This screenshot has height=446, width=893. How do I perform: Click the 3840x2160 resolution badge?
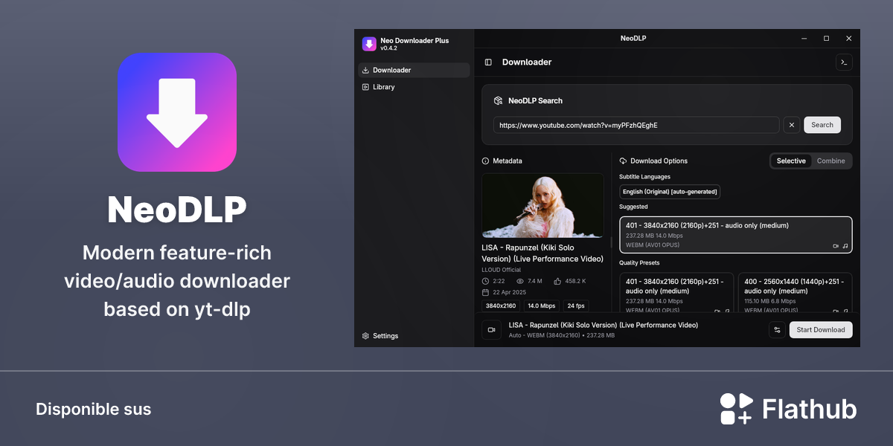pyautogui.click(x=501, y=306)
